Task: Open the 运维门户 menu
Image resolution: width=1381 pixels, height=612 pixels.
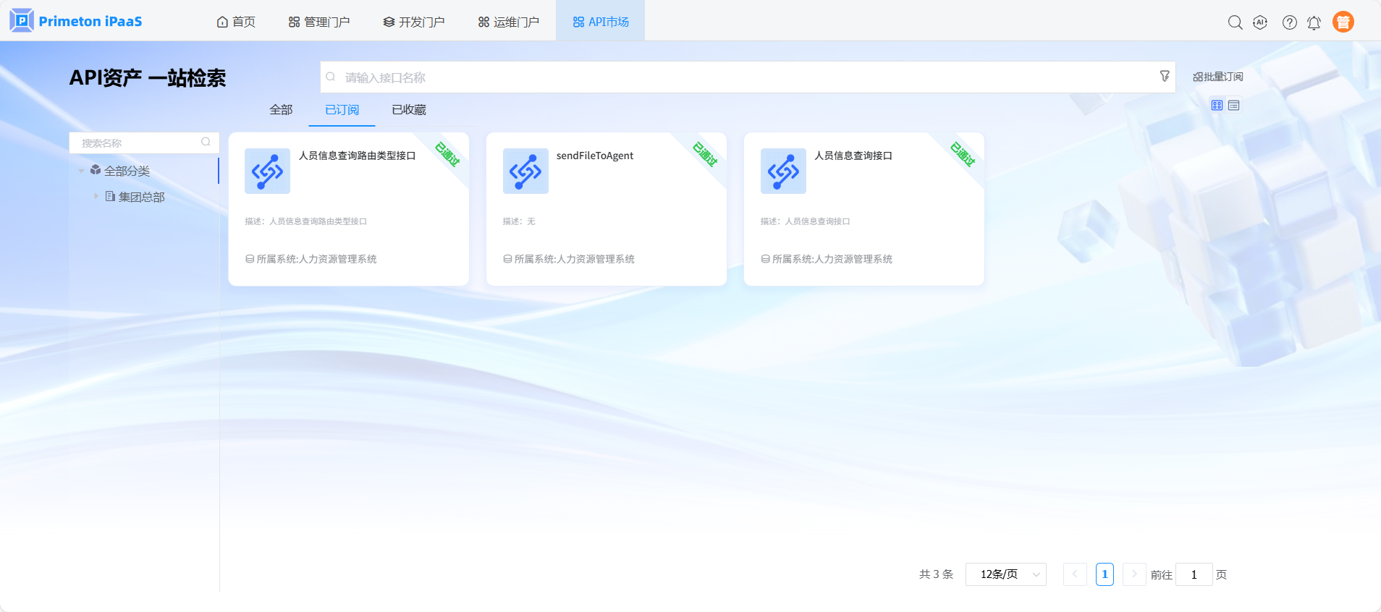Action: [508, 22]
